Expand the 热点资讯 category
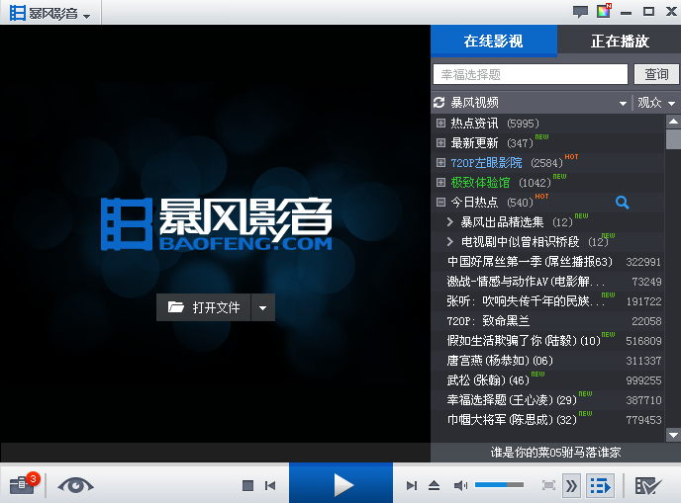Screen dimensions: 681x503 440,124
